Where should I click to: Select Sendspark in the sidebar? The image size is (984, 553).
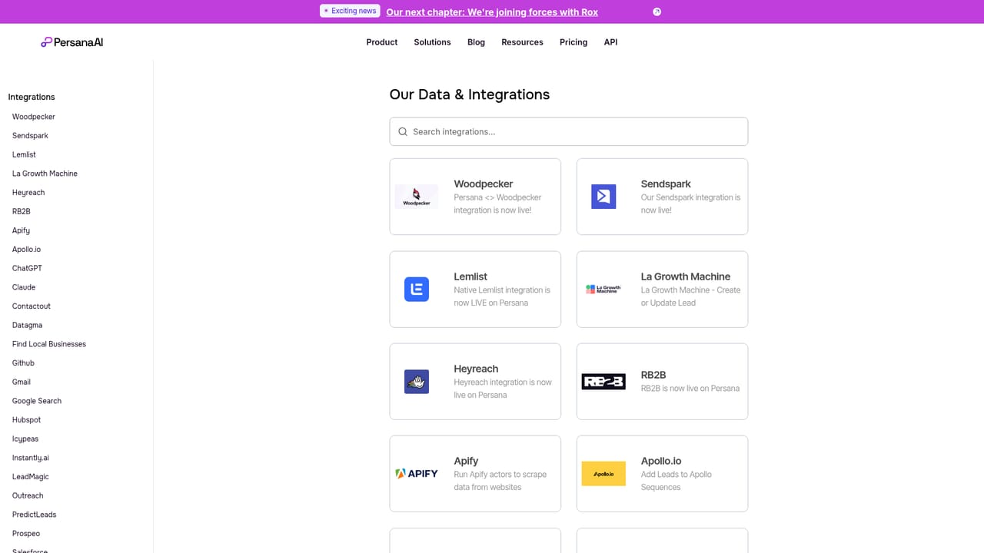coord(30,136)
